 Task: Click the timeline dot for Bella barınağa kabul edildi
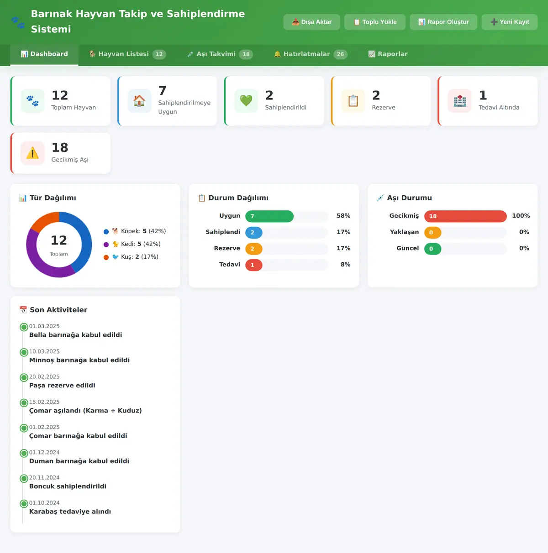[x=24, y=327]
